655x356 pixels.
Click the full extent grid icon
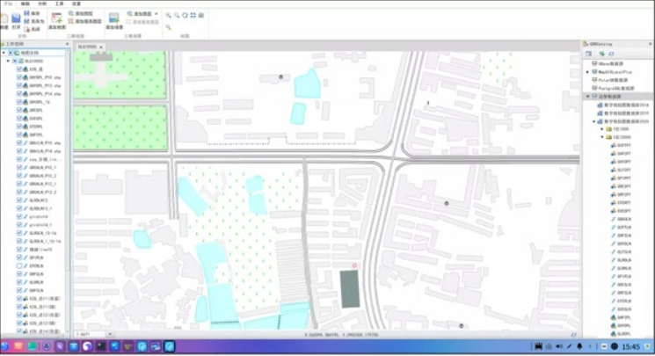point(193,15)
